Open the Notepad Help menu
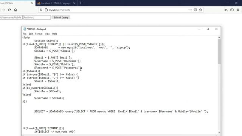Viewport: 242px width, 136px height. [54, 34]
